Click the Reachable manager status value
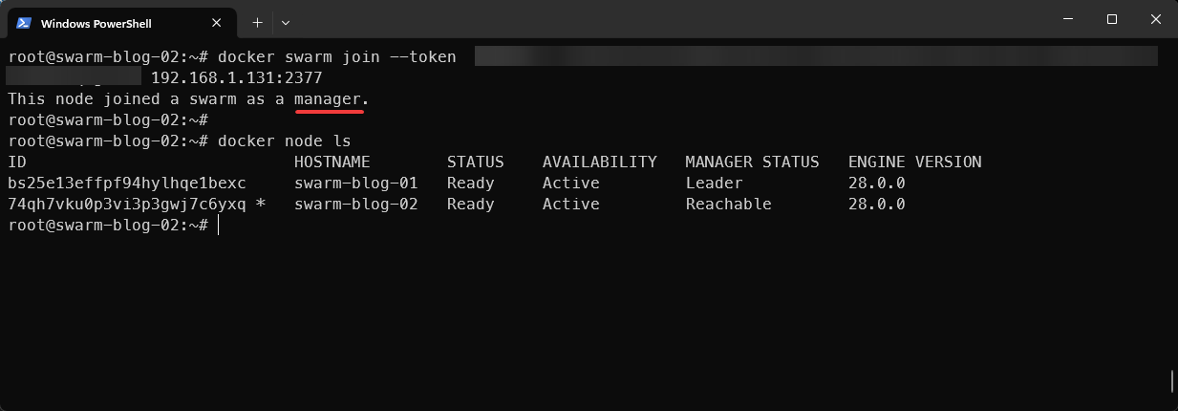The width and height of the screenshot is (1178, 411). point(728,205)
